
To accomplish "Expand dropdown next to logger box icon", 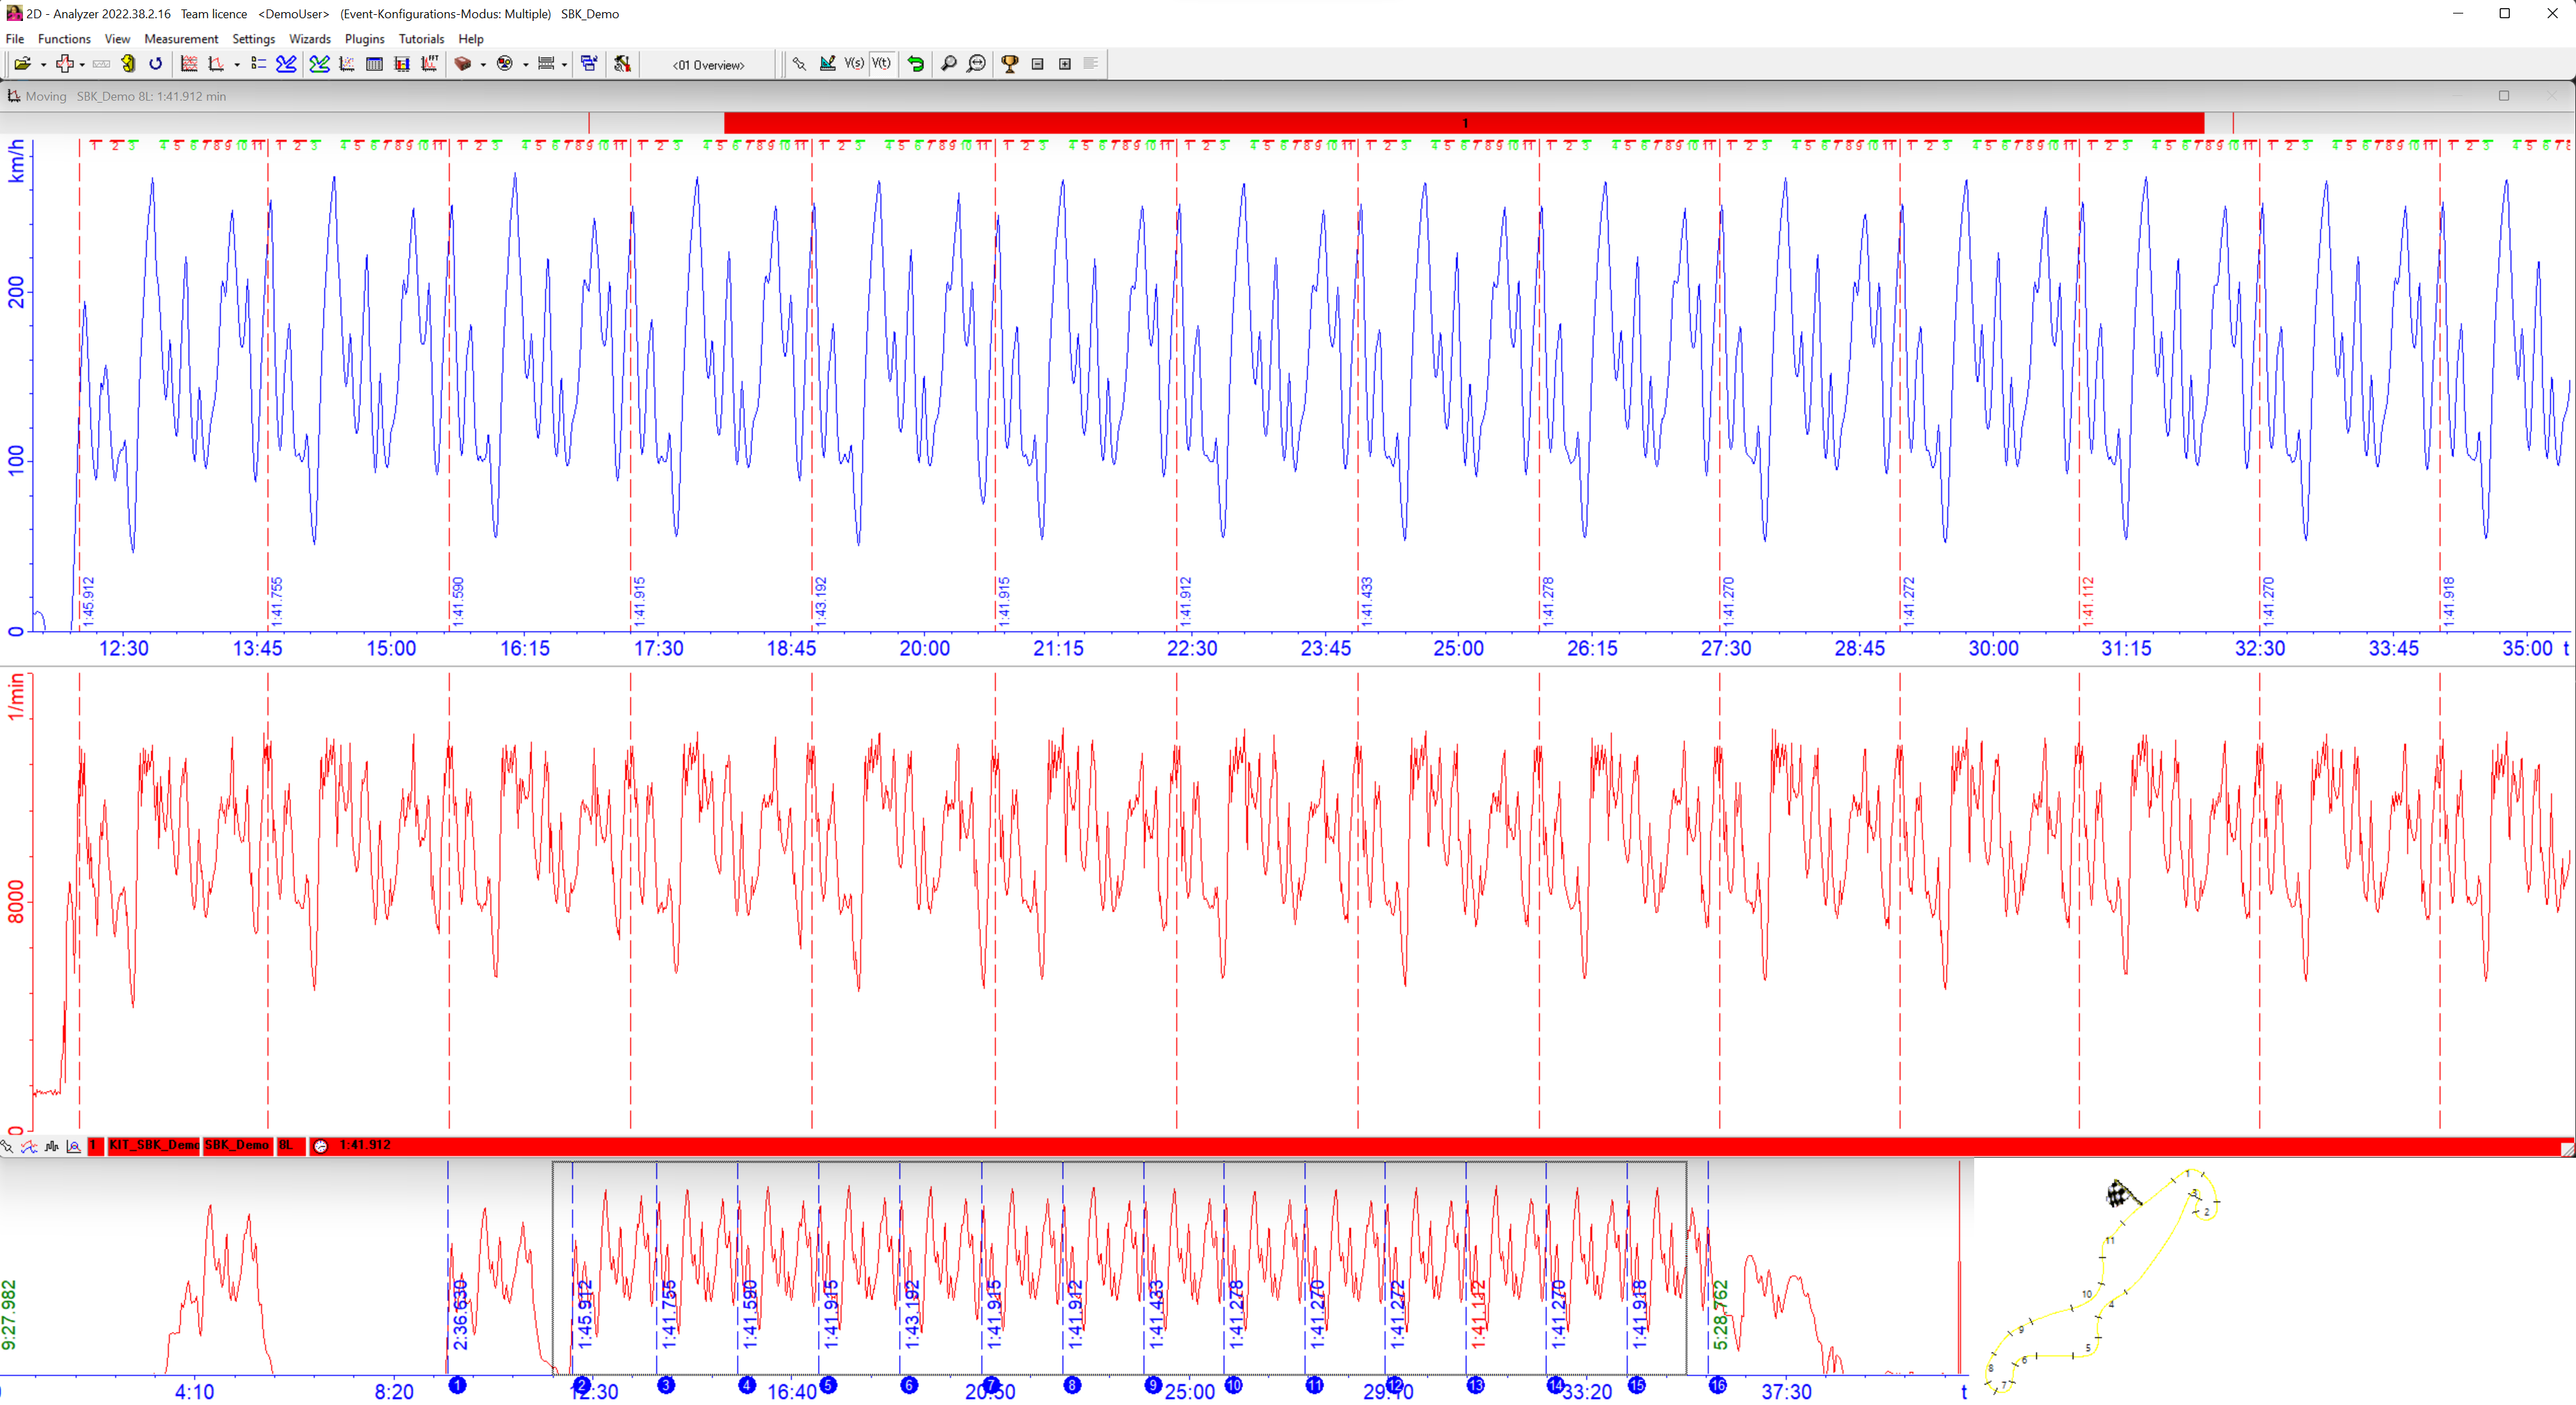I will 483,65.
